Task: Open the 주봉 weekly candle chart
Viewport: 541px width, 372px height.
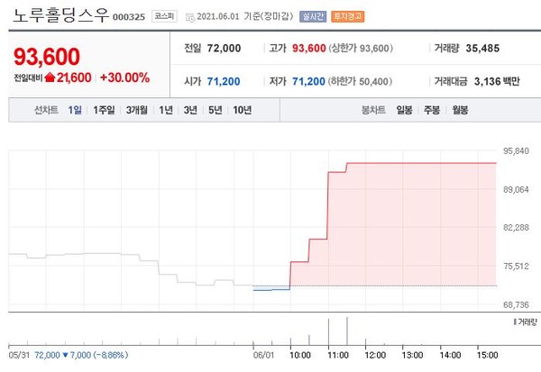Action: (432, 110)
